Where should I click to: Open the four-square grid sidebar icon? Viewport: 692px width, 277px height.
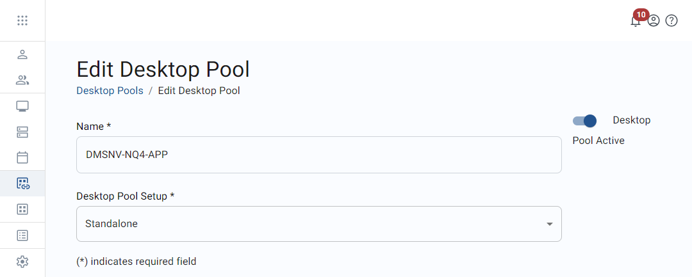22,209
